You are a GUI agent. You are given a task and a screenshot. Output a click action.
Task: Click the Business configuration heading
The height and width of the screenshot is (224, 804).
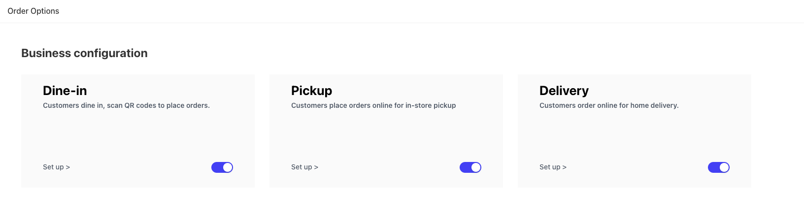coord(84,53)
